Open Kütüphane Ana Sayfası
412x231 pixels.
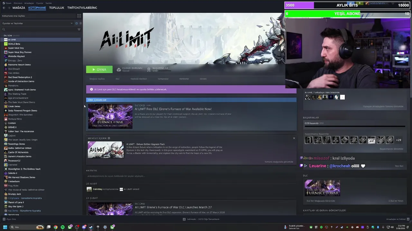click(x=14, y=16)
